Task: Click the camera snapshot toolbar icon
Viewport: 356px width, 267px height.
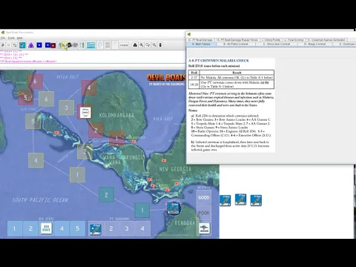Action: pyautogui.click(x=135, y=45)
